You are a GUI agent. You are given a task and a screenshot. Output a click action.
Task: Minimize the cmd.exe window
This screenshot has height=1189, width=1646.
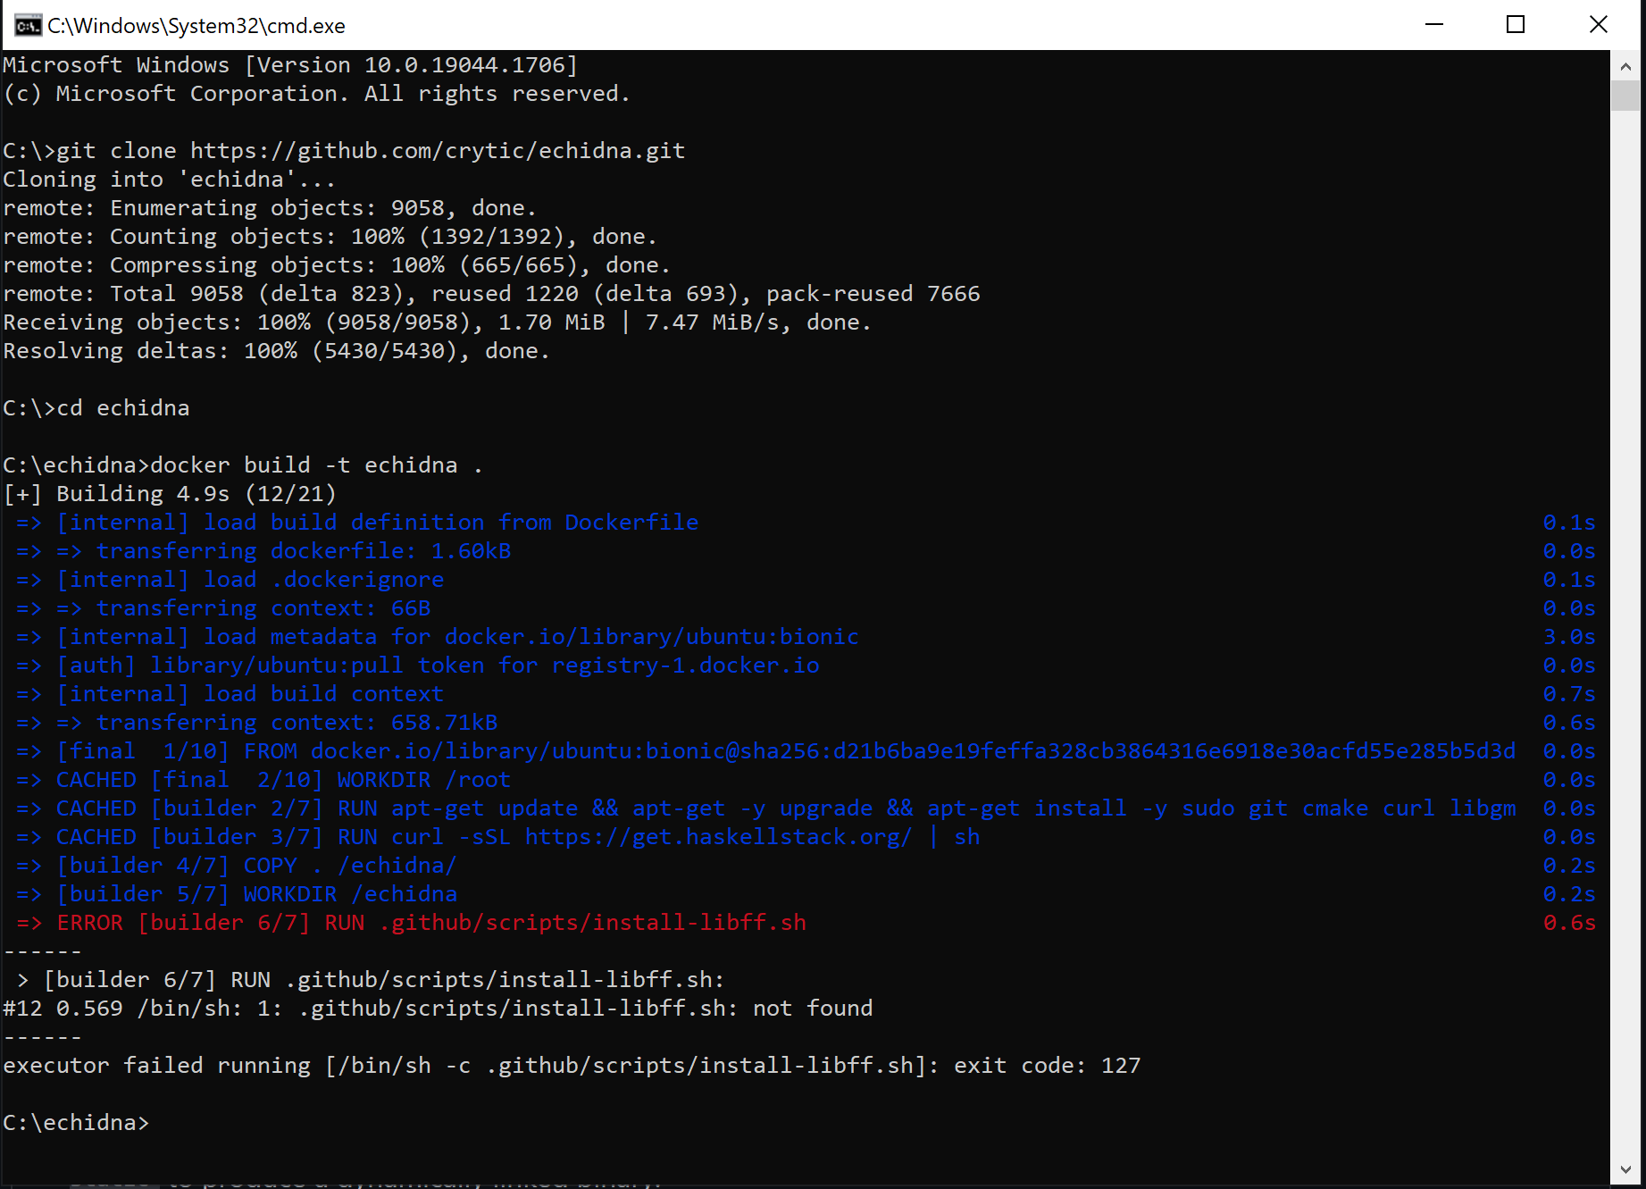pos(1434,24)
